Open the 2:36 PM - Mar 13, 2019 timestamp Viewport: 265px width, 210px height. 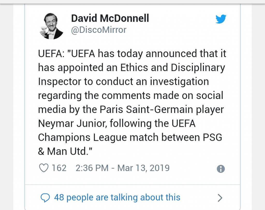pyautogui.click(x=122, y=168)
